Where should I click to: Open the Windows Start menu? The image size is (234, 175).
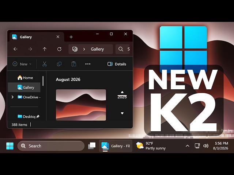(x=10, y=146)
